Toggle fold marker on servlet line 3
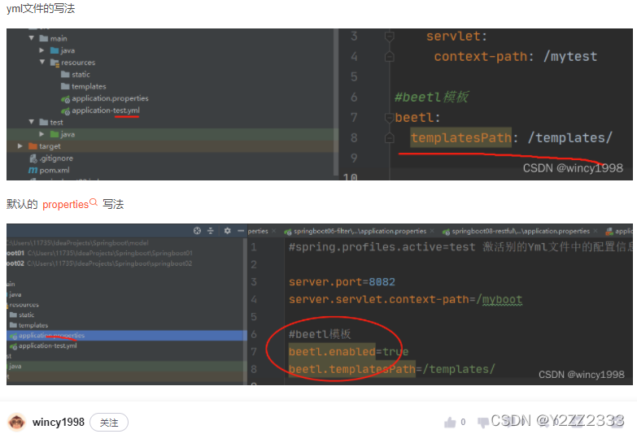The height and width of the screenshot is (434, 637). (389, 37)
